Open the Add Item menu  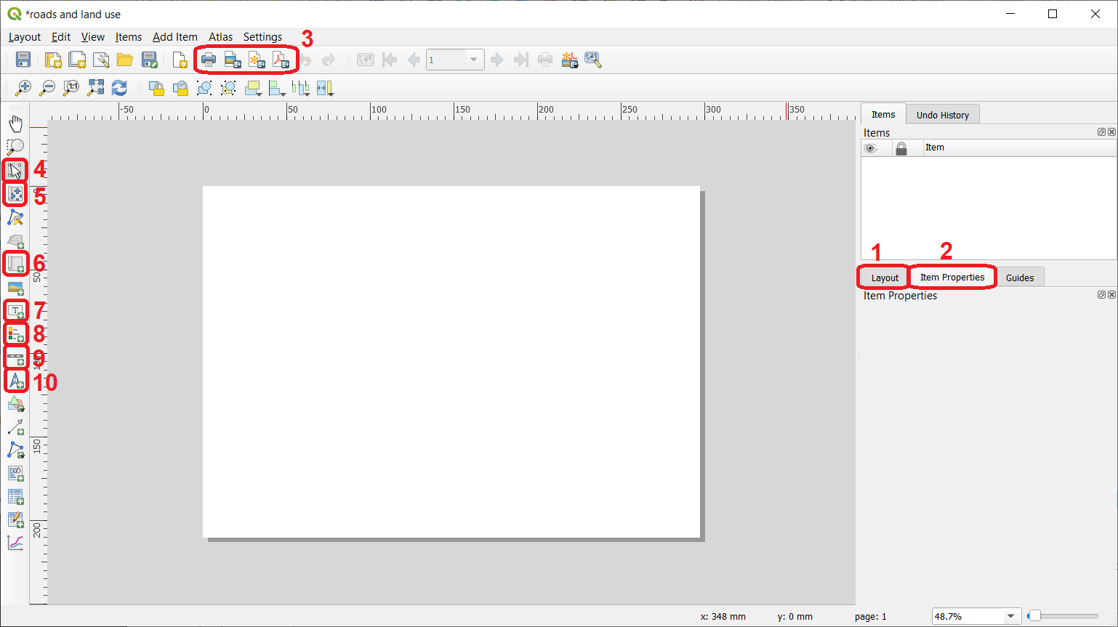pyautogui.click(x=175, y=37)
